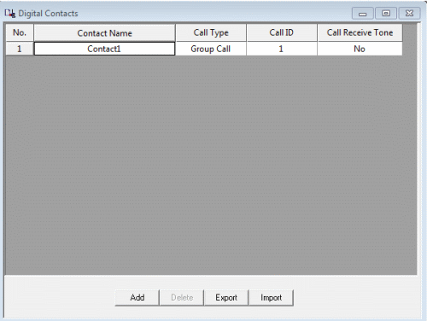Select row header number 1
Viewport: 427px width, 321px height.
tap(20, 49)
